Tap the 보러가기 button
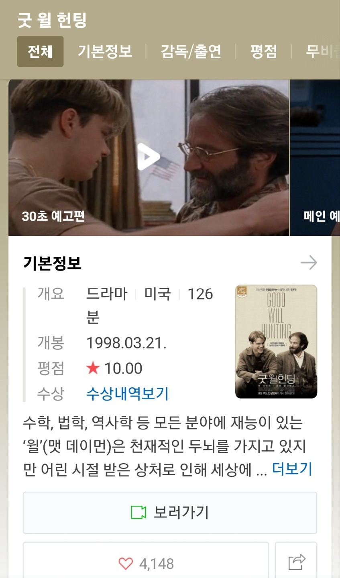 tap(170, 513)
